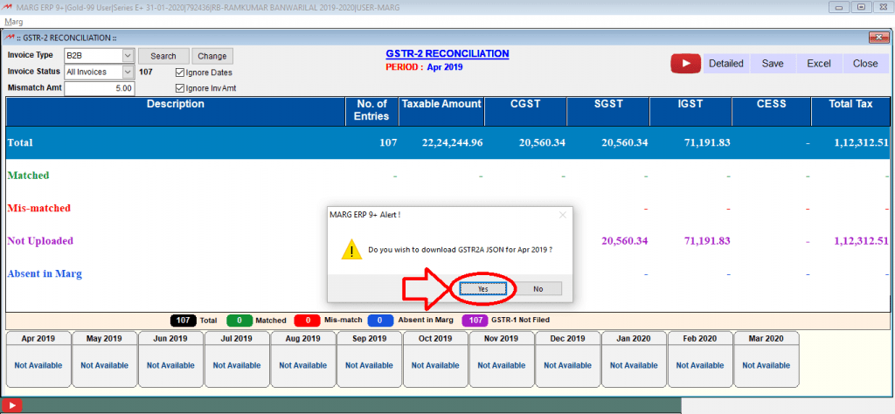The image size is (895, 414).
Task: Click the Not Uploaded Total Tax value 1,12,312.51
Action: pos(861,241)
